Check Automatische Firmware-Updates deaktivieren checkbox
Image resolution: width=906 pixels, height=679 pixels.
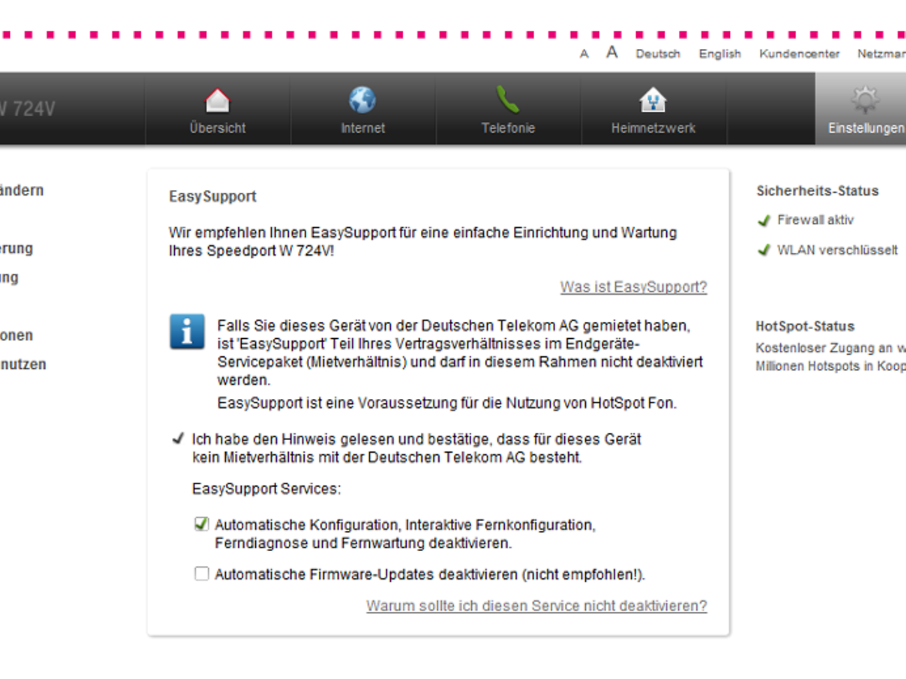pos(201,574)
